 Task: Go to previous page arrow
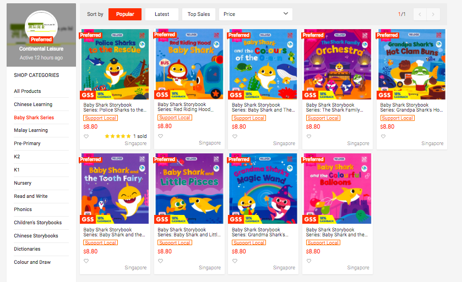[420, 14]
